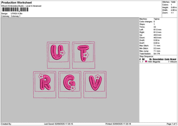Image resolution: width=178 pixels, height=126 pixels.
Task: Click the Min Stitch value 0.3 mm
Action: [x=157, y=48]
